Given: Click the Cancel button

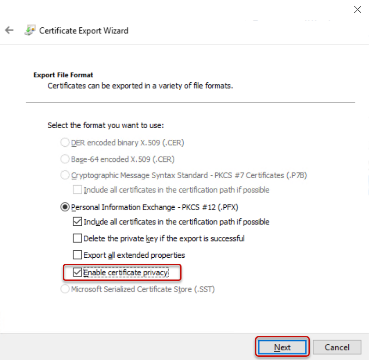Looking at the screenshot, I should tap(337, 347).
